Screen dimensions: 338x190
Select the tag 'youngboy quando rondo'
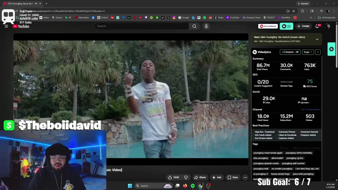click(266, 163)
